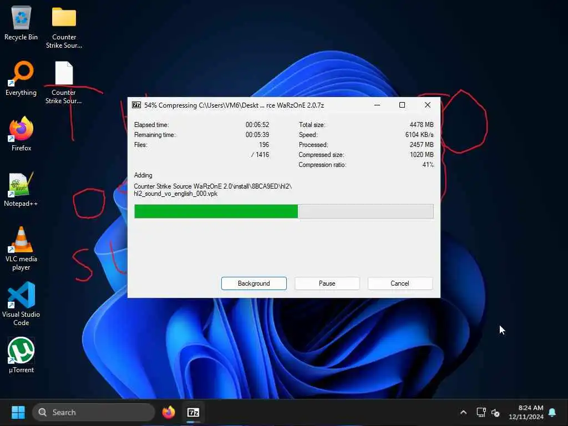Click the Files count 196
Image resolution: width=568 pixels, height=426 pixels.
coord(264,145)
